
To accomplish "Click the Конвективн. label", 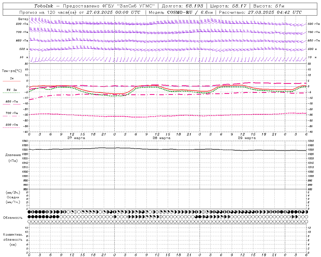I will click(13, 235).
